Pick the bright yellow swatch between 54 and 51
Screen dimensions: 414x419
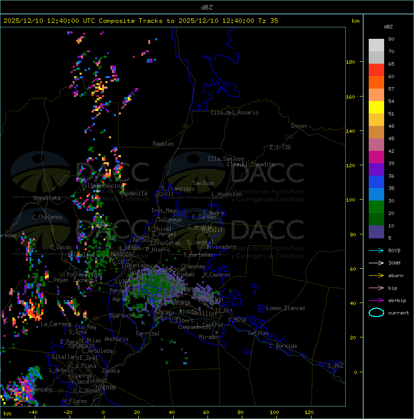[x=376, y=107]
